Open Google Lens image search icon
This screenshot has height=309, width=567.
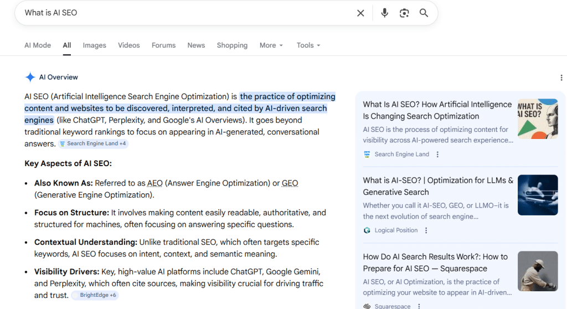pos(404,13)
